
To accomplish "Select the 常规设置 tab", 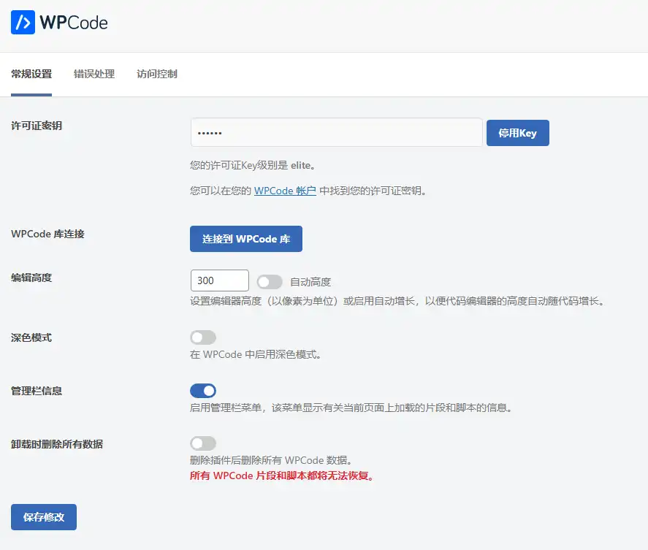I will (x=30, y=74).
